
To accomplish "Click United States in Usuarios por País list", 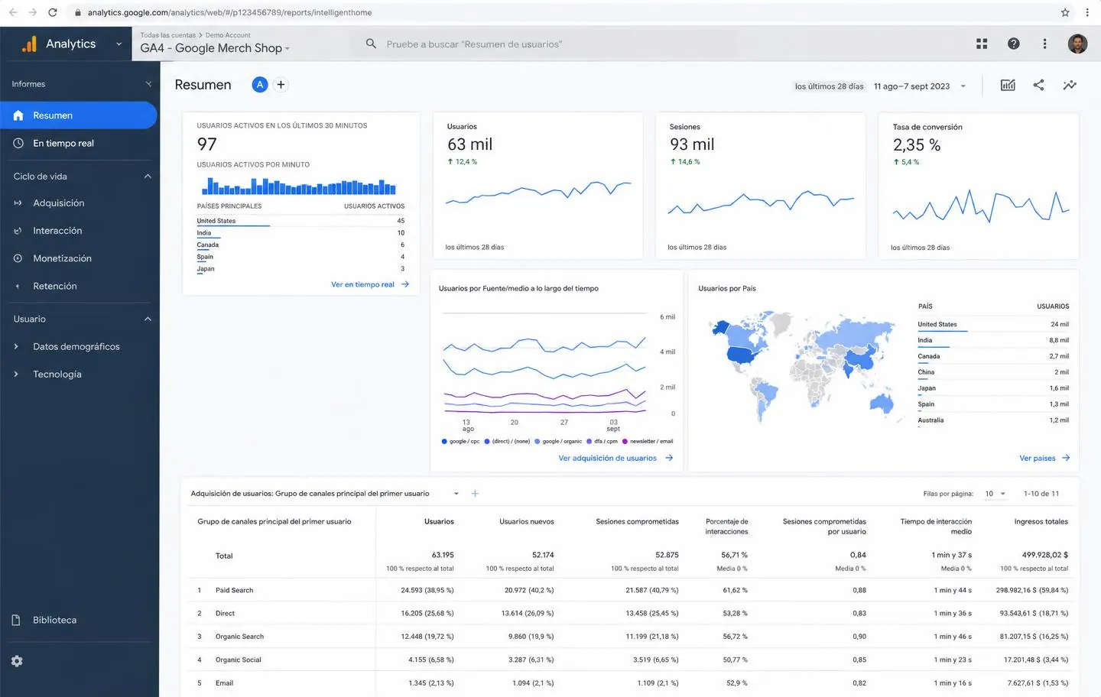I will pyautogui.click(x=937, y=324).
